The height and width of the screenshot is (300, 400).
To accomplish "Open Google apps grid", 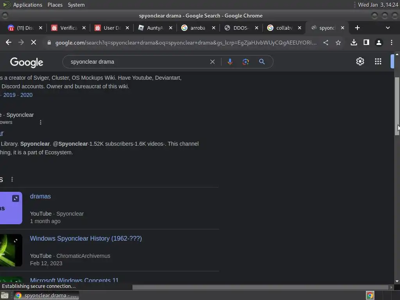I will [378, 61].
